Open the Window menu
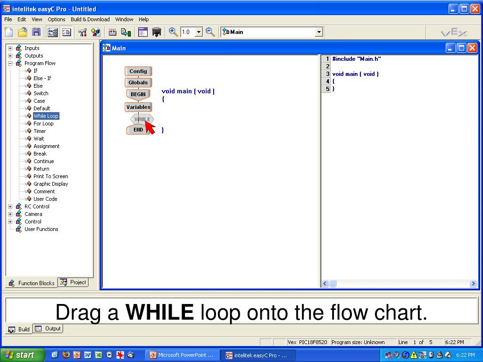The image size is (483, 362). coord(124,19)
